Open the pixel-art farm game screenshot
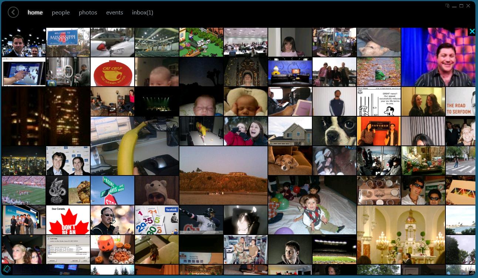478x278 pixels. [x=201, y=42]
